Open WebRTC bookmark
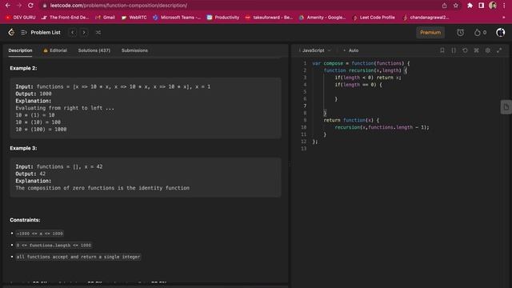Viewport: 512px width, 288px height. [x=134, y=18]
